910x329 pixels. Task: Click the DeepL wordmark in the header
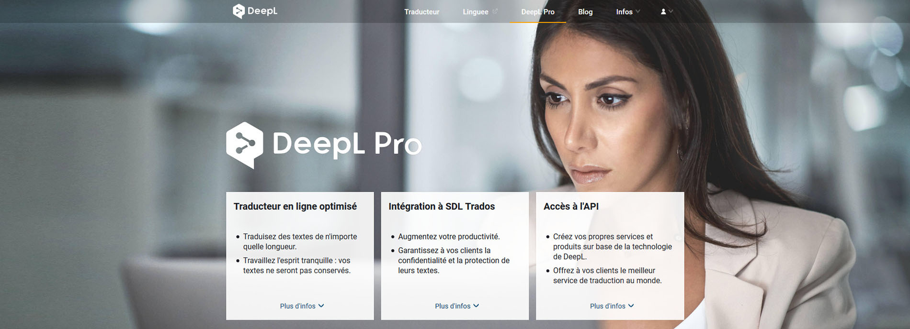pyautogui.click(x=262, y=11)
